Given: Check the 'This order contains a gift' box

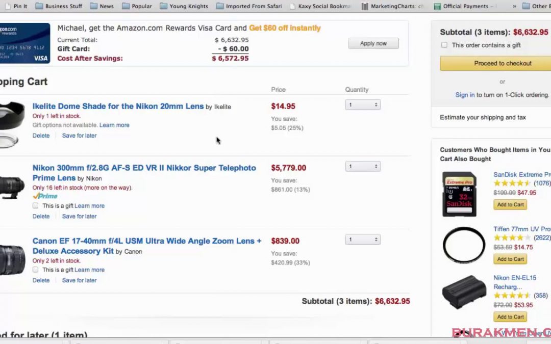Looking at the screenshot, I should point(444,45).
